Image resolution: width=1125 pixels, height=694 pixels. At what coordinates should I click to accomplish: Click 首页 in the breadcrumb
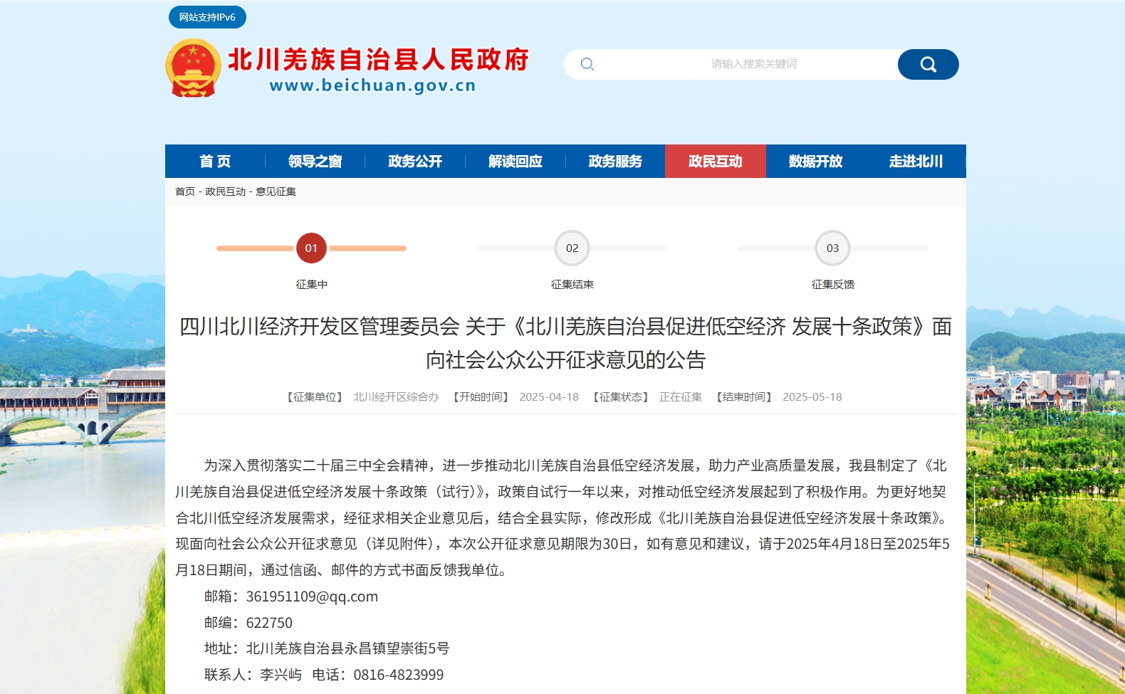click(x=185, y=191)
